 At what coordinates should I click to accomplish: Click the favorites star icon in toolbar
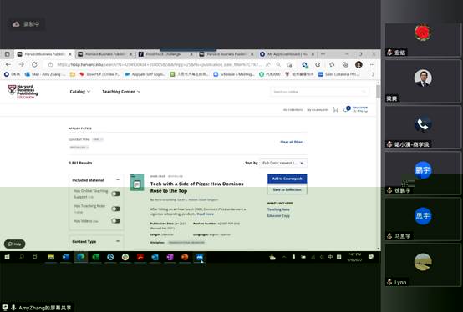pyautogui.click(x=332, y=64)
